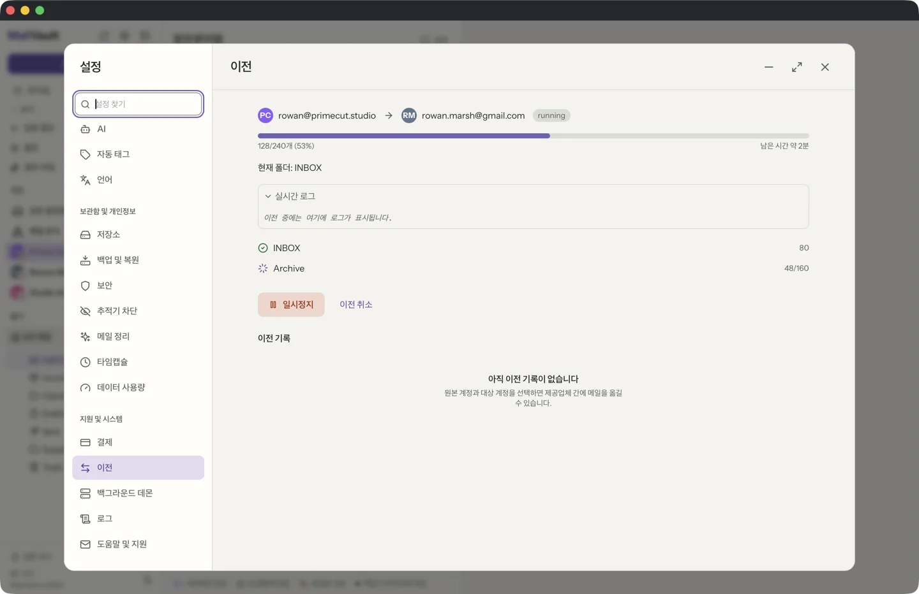This screenshot has width=919, height=594.
Task: Click the Archive loading spinner icon
Action: [x=263, y=268]
